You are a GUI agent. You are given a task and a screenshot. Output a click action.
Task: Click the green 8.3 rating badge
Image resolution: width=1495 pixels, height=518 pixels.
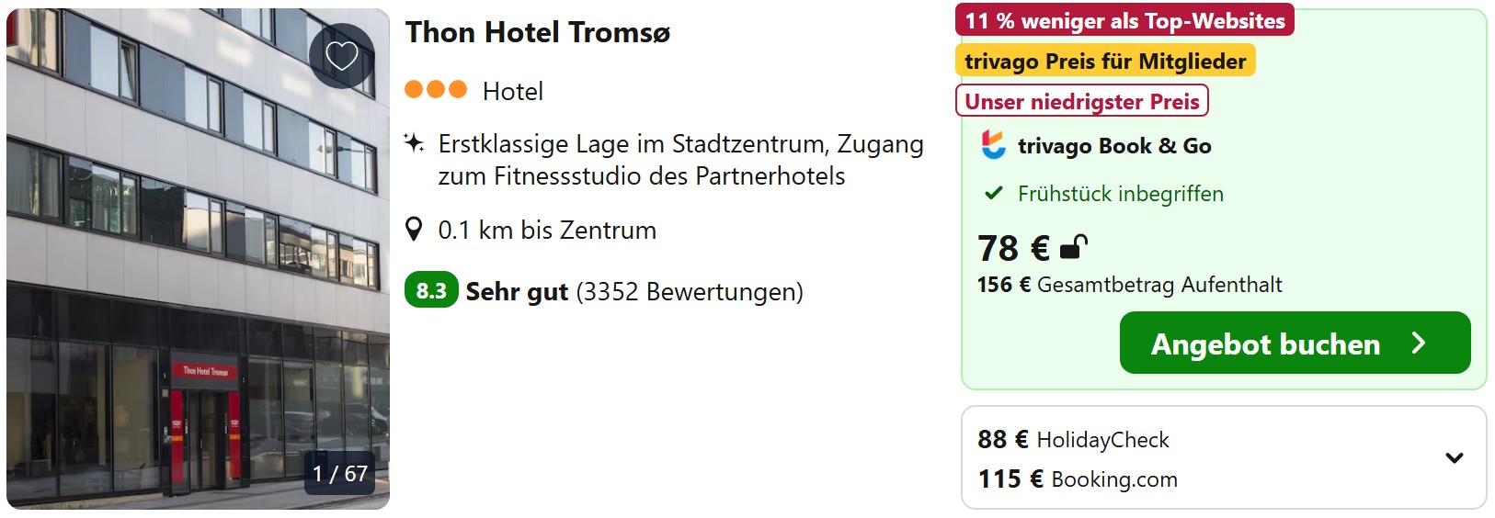pos(431,291)
